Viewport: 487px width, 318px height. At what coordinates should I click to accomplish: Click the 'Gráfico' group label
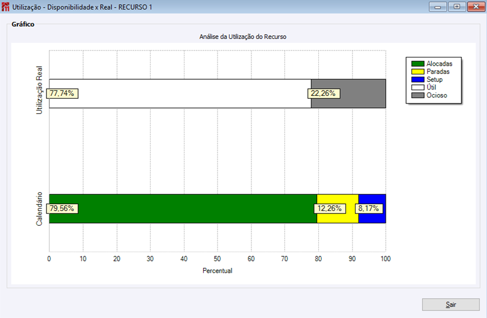[23, 24]
